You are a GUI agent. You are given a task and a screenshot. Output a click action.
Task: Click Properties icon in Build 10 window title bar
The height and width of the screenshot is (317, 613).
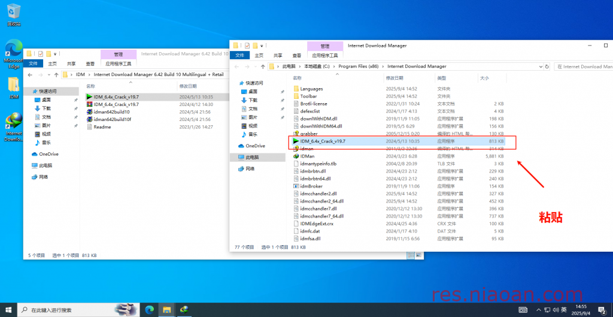coord(40,54)
